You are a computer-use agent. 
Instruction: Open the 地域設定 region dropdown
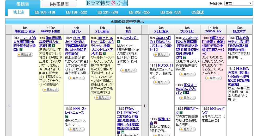[238, 3]
